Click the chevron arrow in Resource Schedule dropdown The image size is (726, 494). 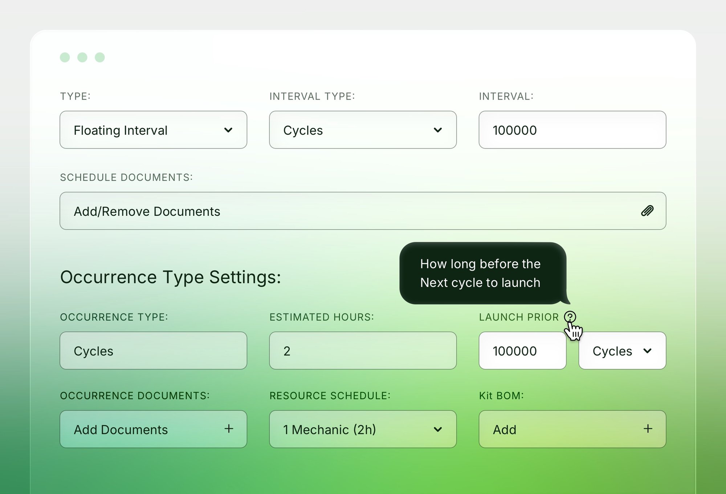tap(438, 429)
